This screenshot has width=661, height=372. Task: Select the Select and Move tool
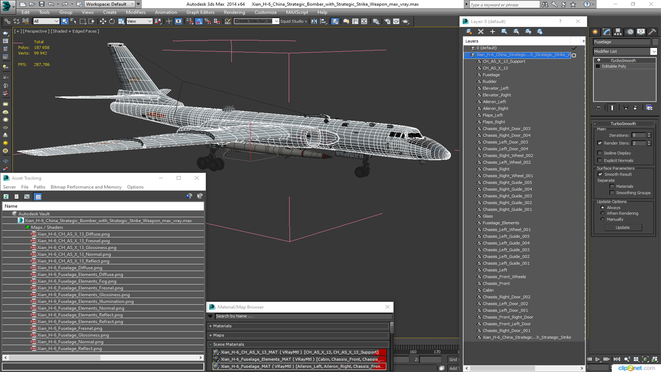pos(103,21)
